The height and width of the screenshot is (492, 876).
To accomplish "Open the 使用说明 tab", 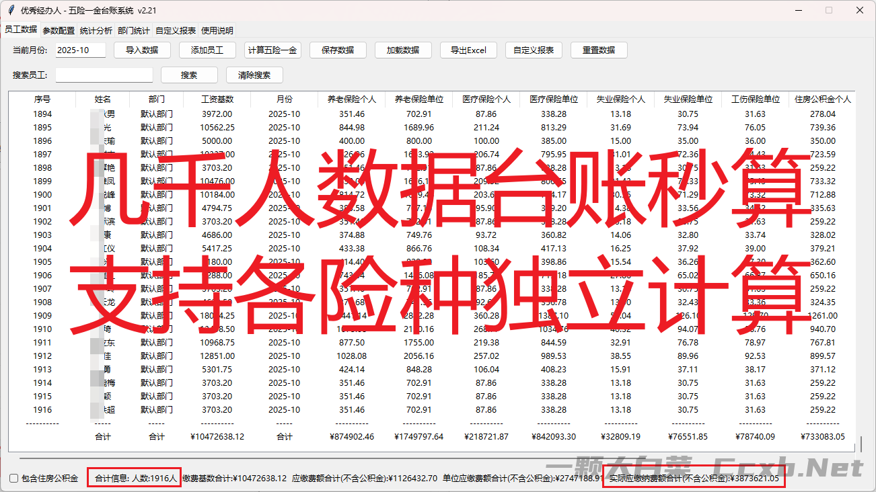I will (217, 30).
